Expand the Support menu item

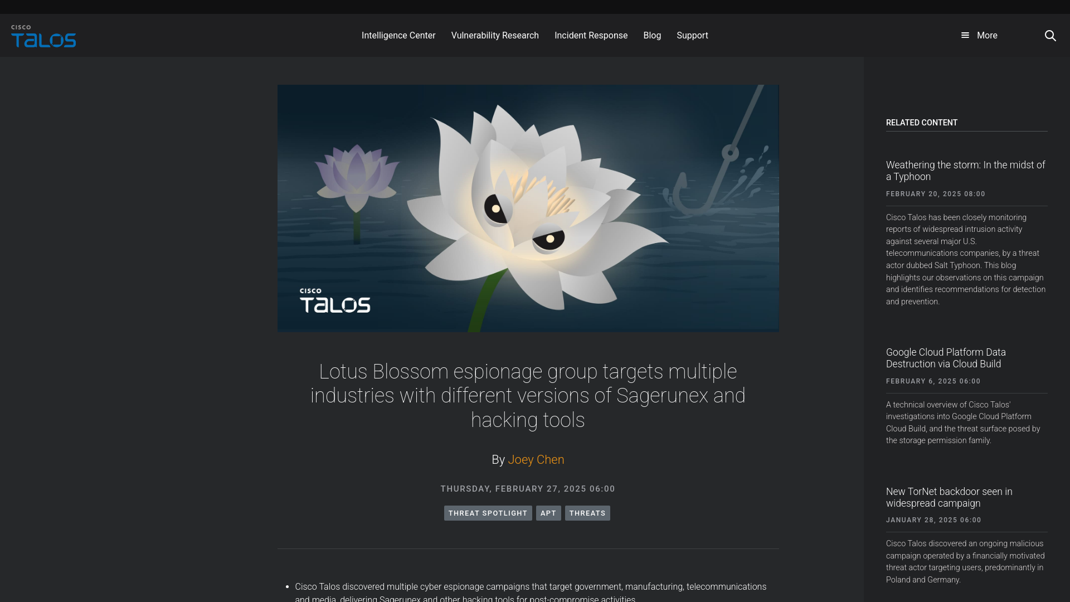point(692,35)
